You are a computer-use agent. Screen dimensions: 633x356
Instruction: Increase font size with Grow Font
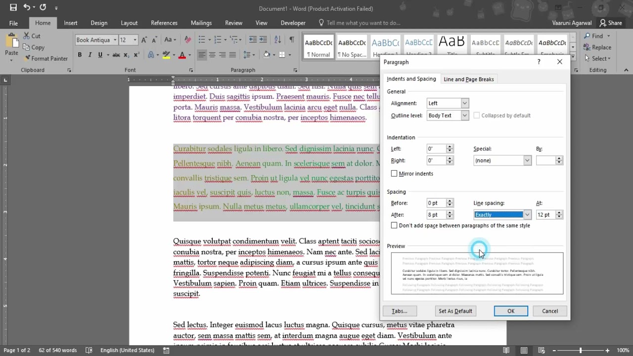(x=144, y=40)
